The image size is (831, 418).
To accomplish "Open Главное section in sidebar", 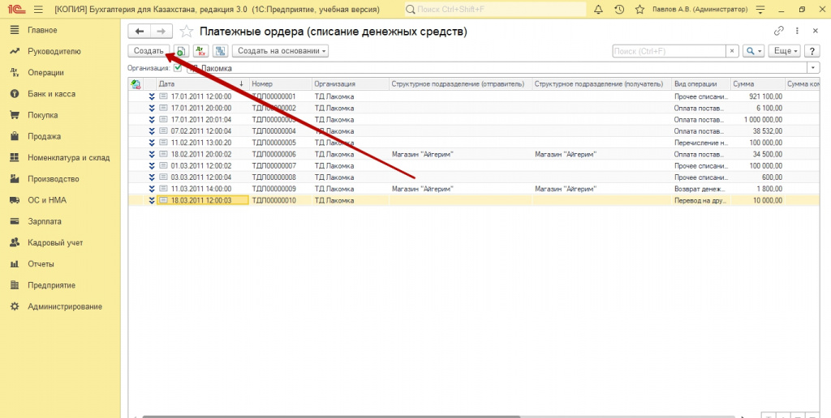I will pyautogui.click(x=42, y=30).
